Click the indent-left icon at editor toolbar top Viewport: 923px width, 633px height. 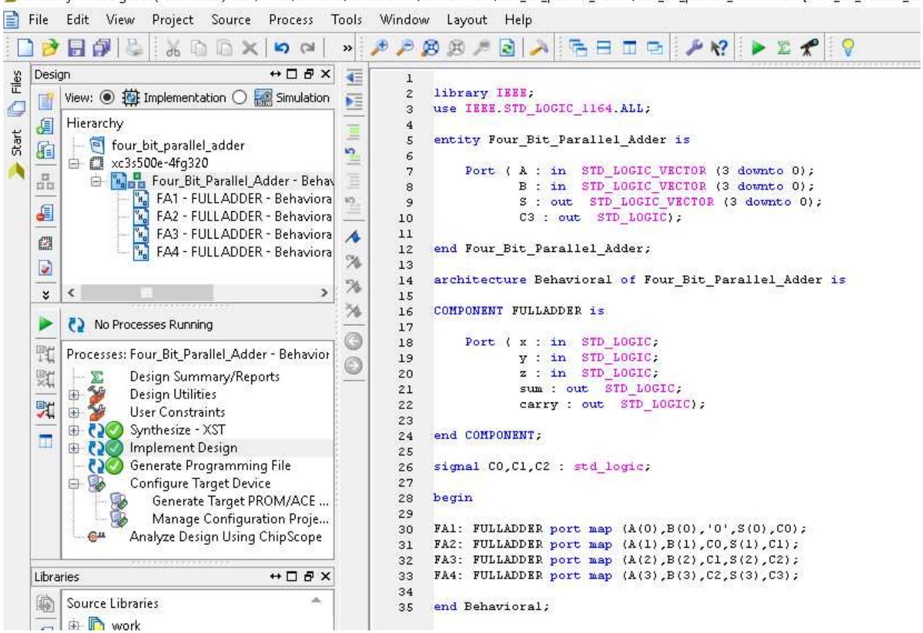pos(353,78)
